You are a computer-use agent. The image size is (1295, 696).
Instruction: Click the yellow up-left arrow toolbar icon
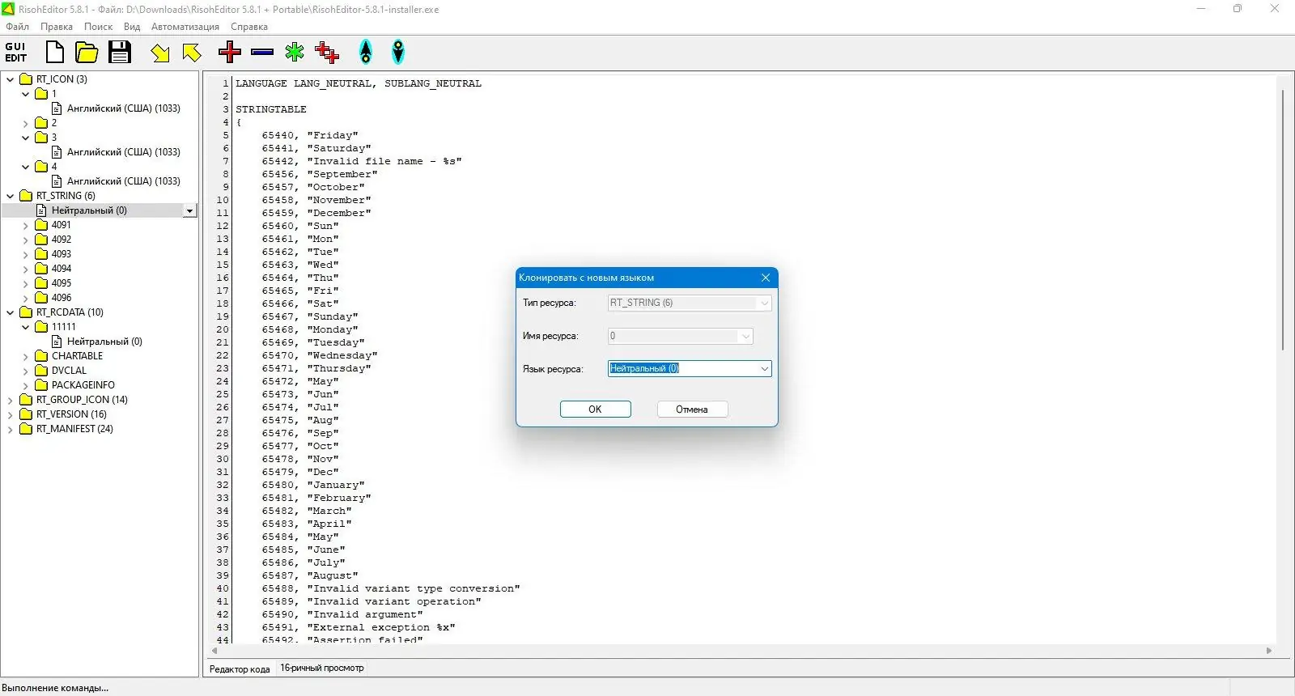tap(192, 53)
